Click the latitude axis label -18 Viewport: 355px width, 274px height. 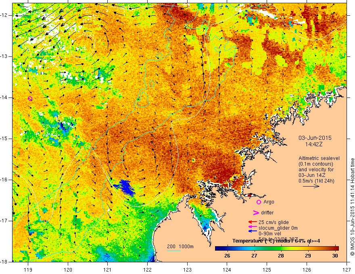click(4, 262)
